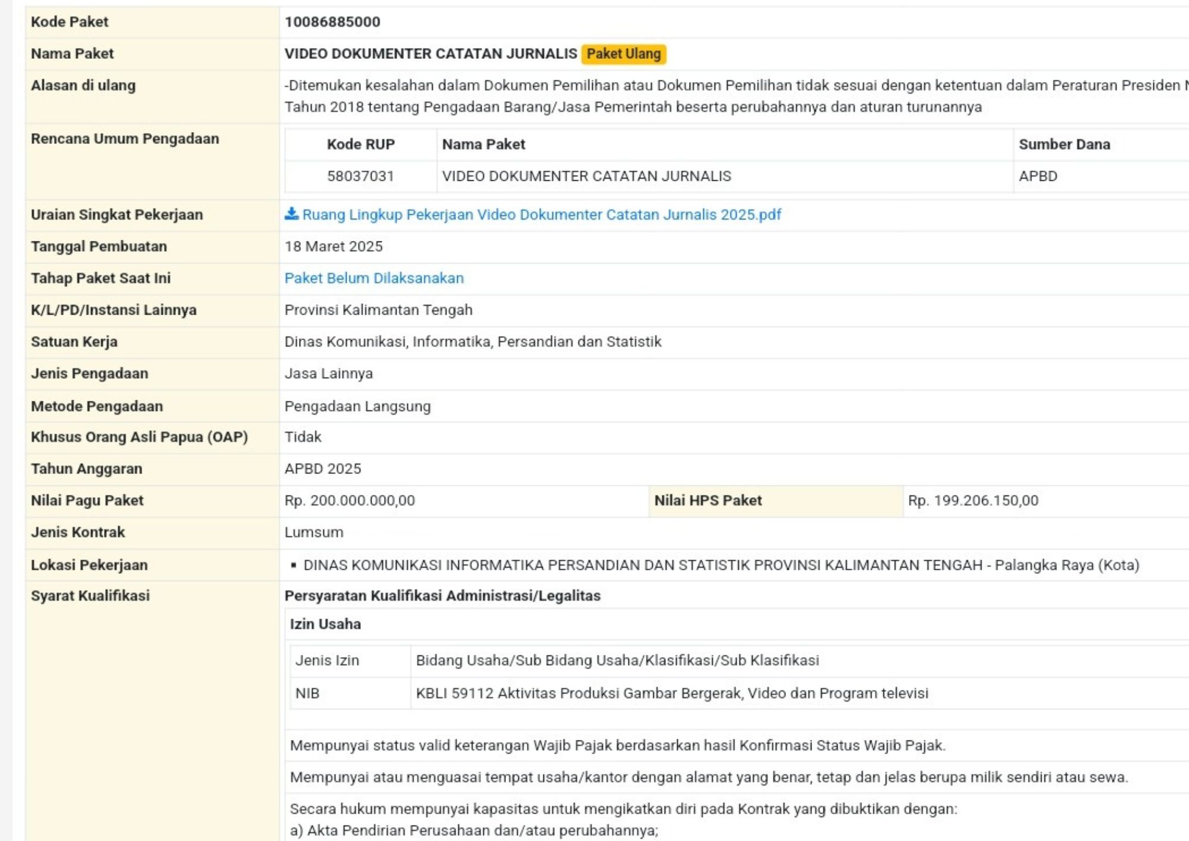Click the Tanggal Pembuatan date 18 Maret 2025
This screenshot has height=841, width=1189.
(334, 247)
